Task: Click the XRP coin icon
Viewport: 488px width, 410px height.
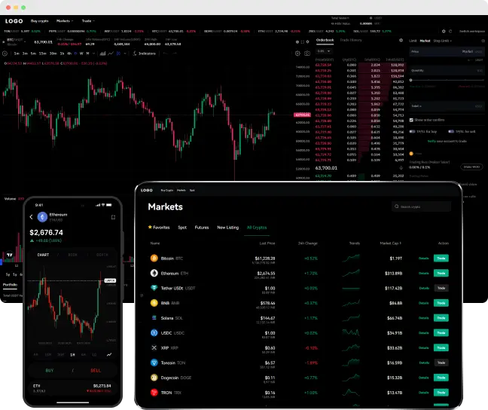Action: (154, 347)
